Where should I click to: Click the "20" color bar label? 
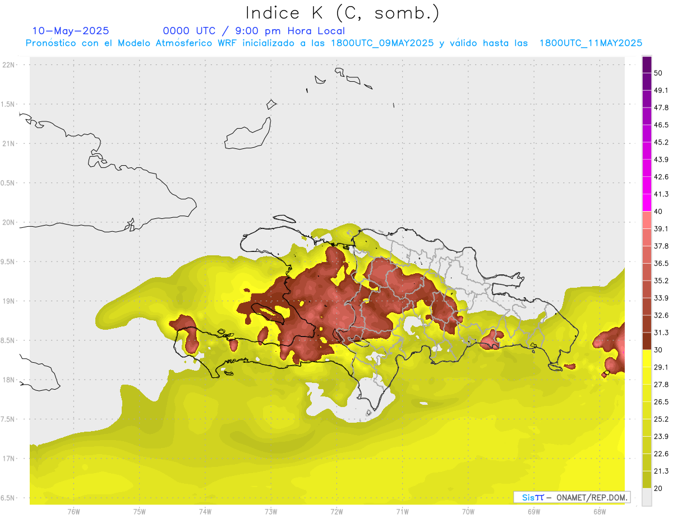click(x=658, y=489)
